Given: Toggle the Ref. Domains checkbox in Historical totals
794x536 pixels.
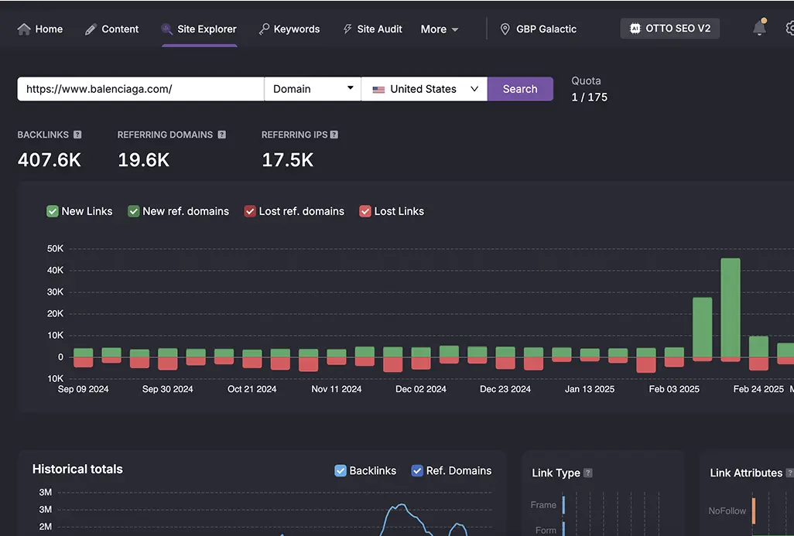Looking at the screenshot, I should (x=417, y=471).
